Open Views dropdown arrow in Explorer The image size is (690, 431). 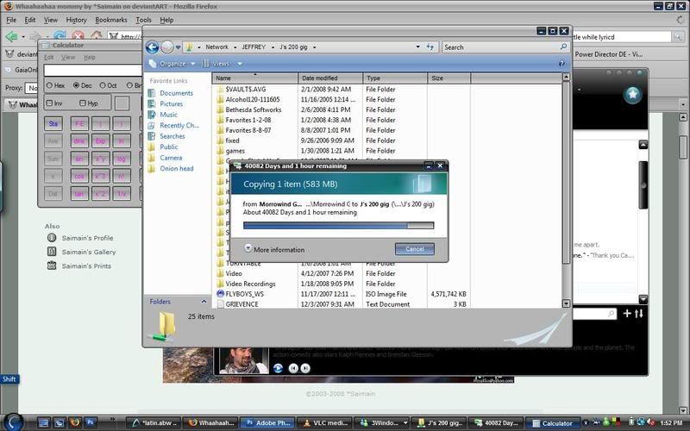240,64
